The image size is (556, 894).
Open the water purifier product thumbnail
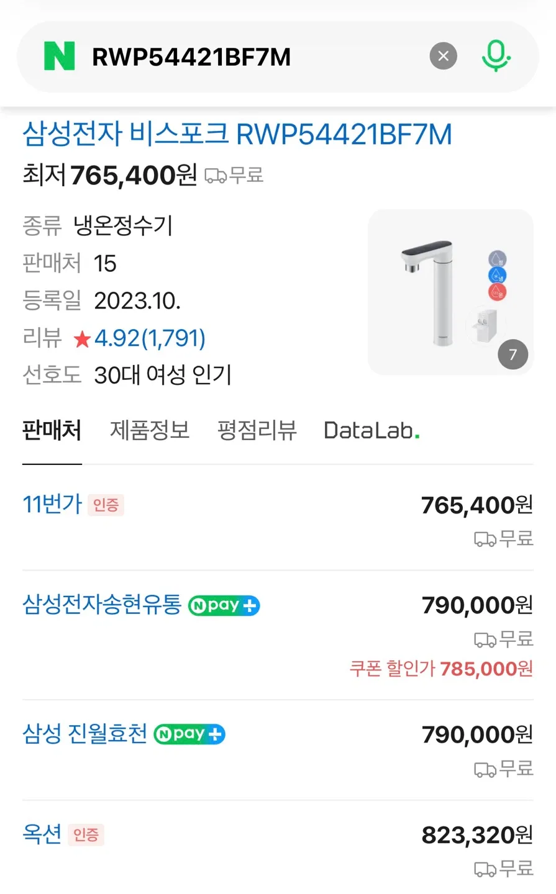(450, 292)
